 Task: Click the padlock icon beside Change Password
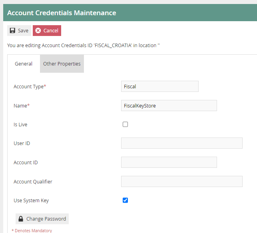point(21,219)
